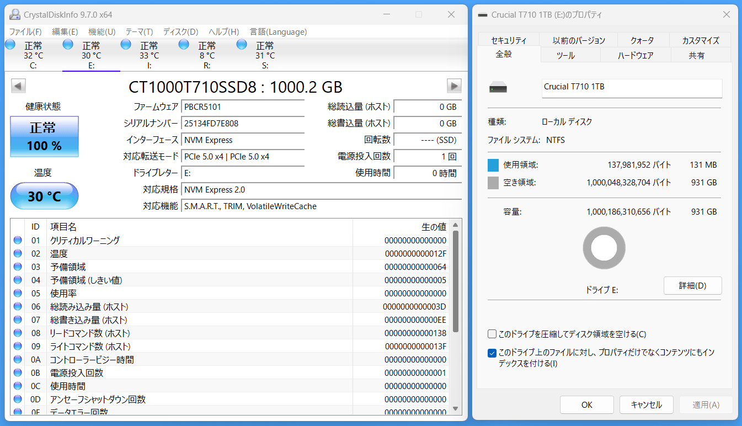The width and height of the screenshot is (742, 426).
Task: Click the drive icon in properties title bar
Action: [483, 15]
